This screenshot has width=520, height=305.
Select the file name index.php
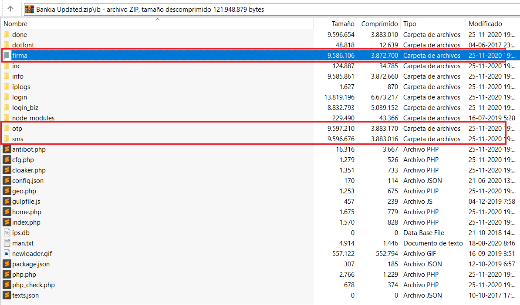[x=26, y=222]
